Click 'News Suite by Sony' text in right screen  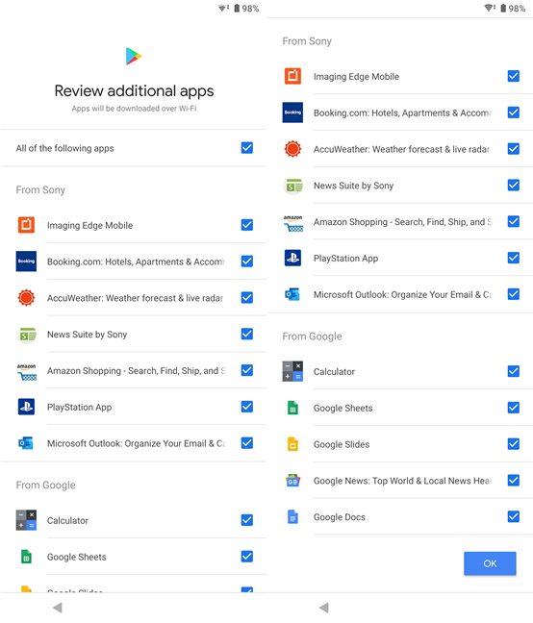(353, 186)
